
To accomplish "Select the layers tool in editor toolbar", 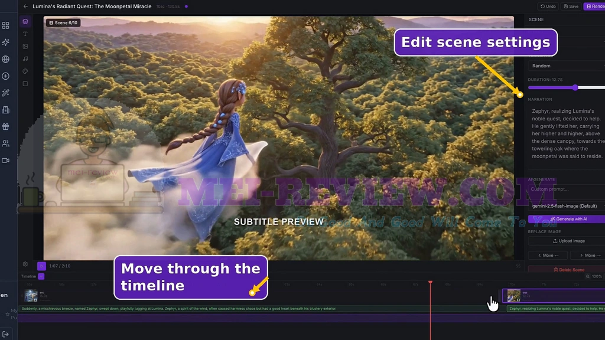I will (x=25, y=22).
